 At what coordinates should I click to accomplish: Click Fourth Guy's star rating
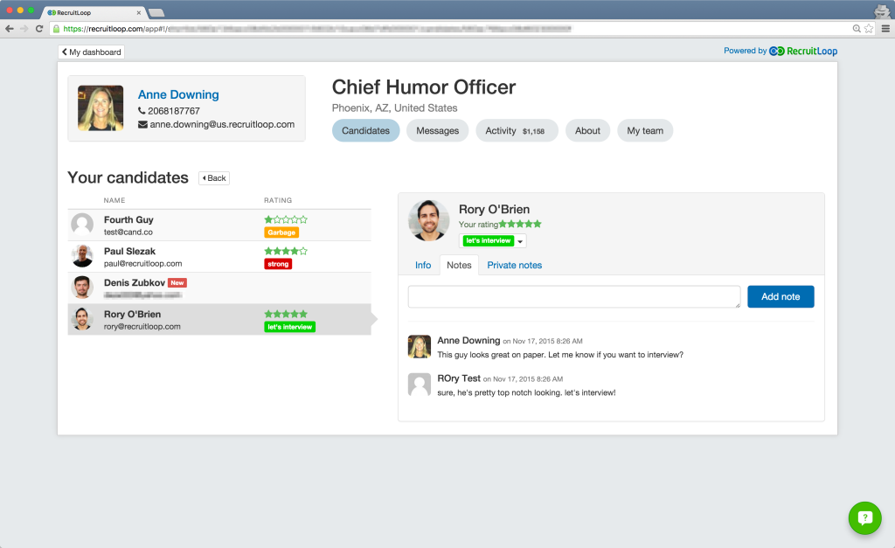(x=286, y=220)
